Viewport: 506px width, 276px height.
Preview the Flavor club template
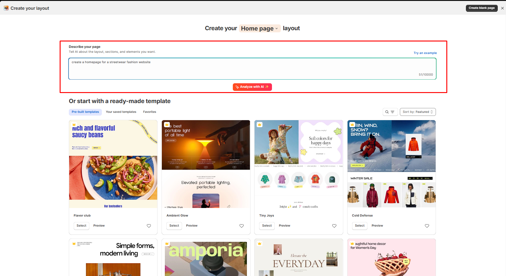tap(99, 226)
